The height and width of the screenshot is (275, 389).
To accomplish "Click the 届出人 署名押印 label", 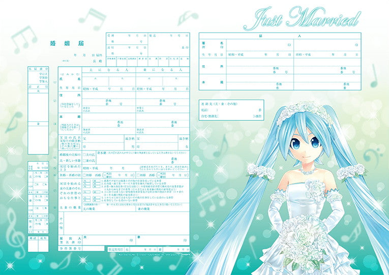I will click(70, 240).
